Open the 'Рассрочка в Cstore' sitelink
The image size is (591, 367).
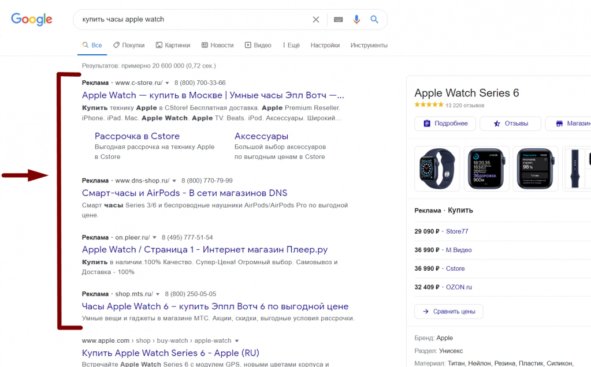(137, 136)
